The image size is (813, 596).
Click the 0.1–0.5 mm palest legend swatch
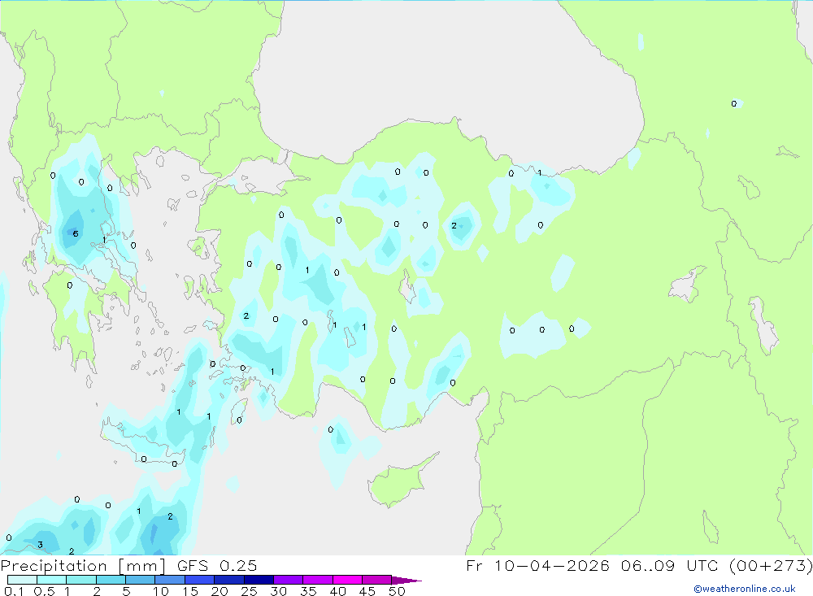(22, 580)
